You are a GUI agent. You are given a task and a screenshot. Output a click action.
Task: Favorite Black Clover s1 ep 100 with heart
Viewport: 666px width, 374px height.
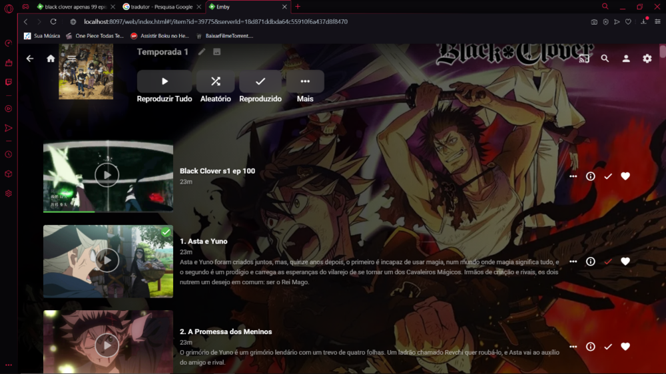coord(625,176)
